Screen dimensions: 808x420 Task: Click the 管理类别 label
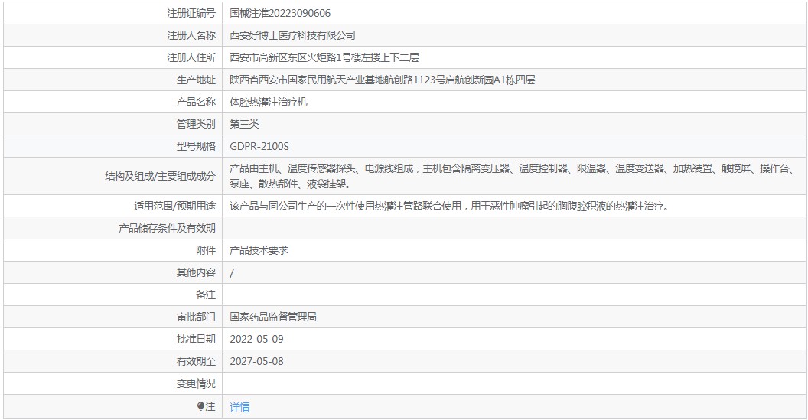(196, 124)
